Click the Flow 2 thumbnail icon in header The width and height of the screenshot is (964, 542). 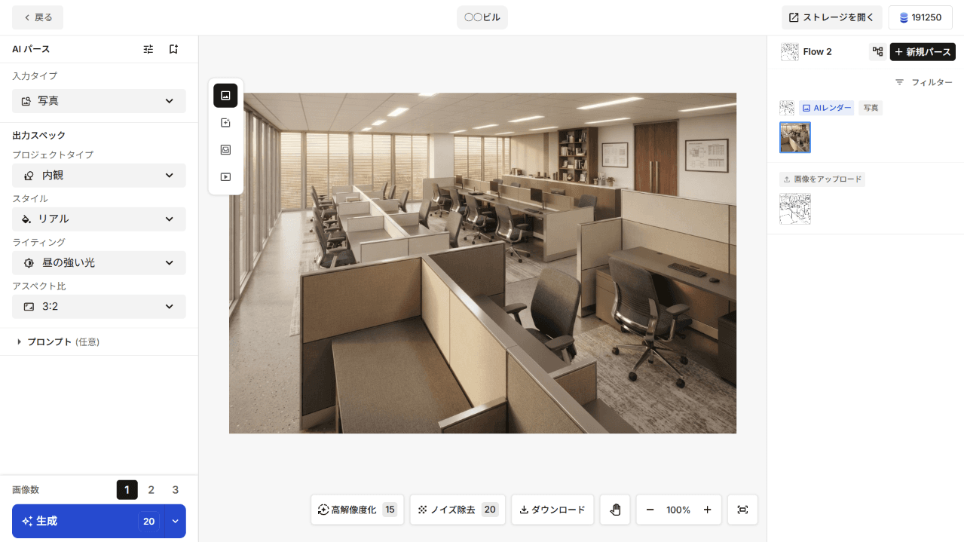[x=789, y=52]
